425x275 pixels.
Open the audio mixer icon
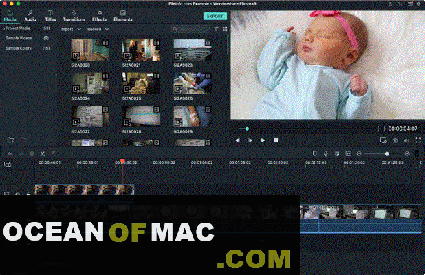(337, 153)
